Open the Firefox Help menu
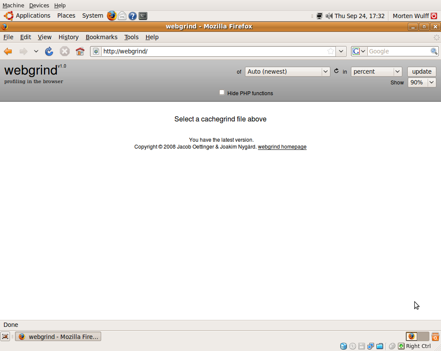 click(x=152, y=37)
